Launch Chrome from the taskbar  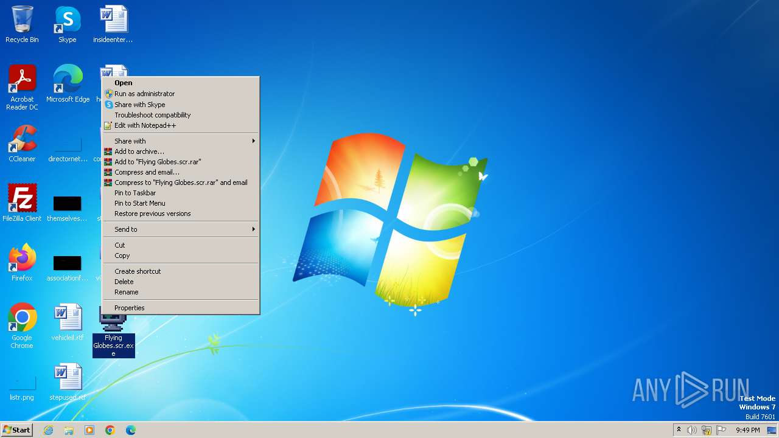click(110, 430)
